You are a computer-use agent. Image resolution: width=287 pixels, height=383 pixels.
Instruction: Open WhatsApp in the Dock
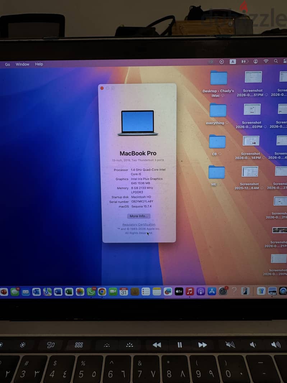point(91,292)
